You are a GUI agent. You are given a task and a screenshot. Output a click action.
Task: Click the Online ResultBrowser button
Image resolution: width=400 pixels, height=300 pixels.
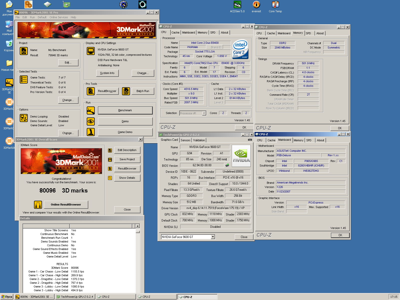[66, 204]
